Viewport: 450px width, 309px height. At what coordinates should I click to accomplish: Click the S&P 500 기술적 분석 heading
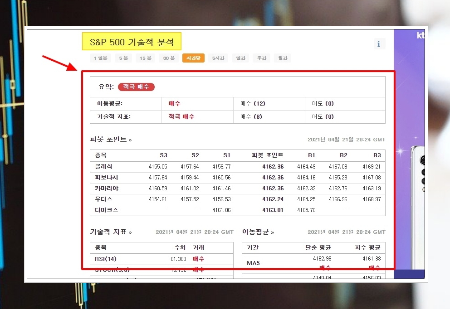[132, 42]
